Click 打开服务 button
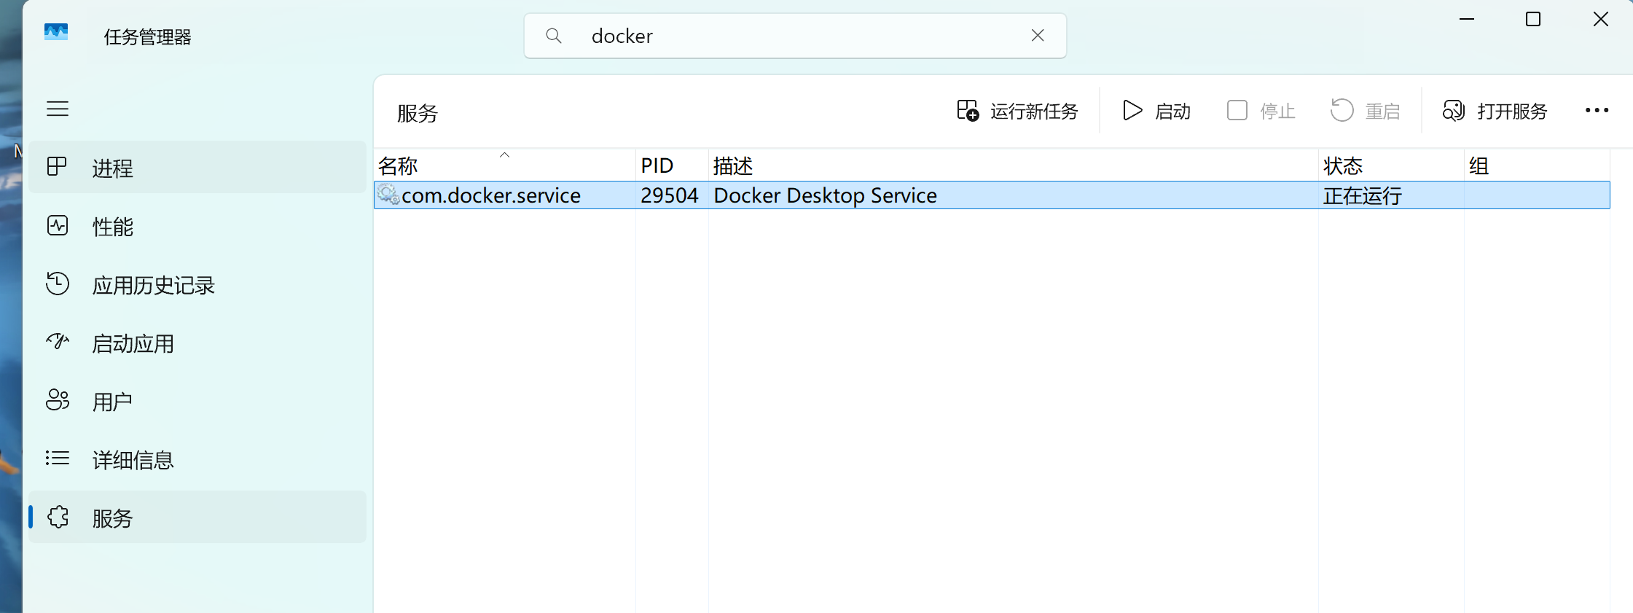 coord(1495,111)
